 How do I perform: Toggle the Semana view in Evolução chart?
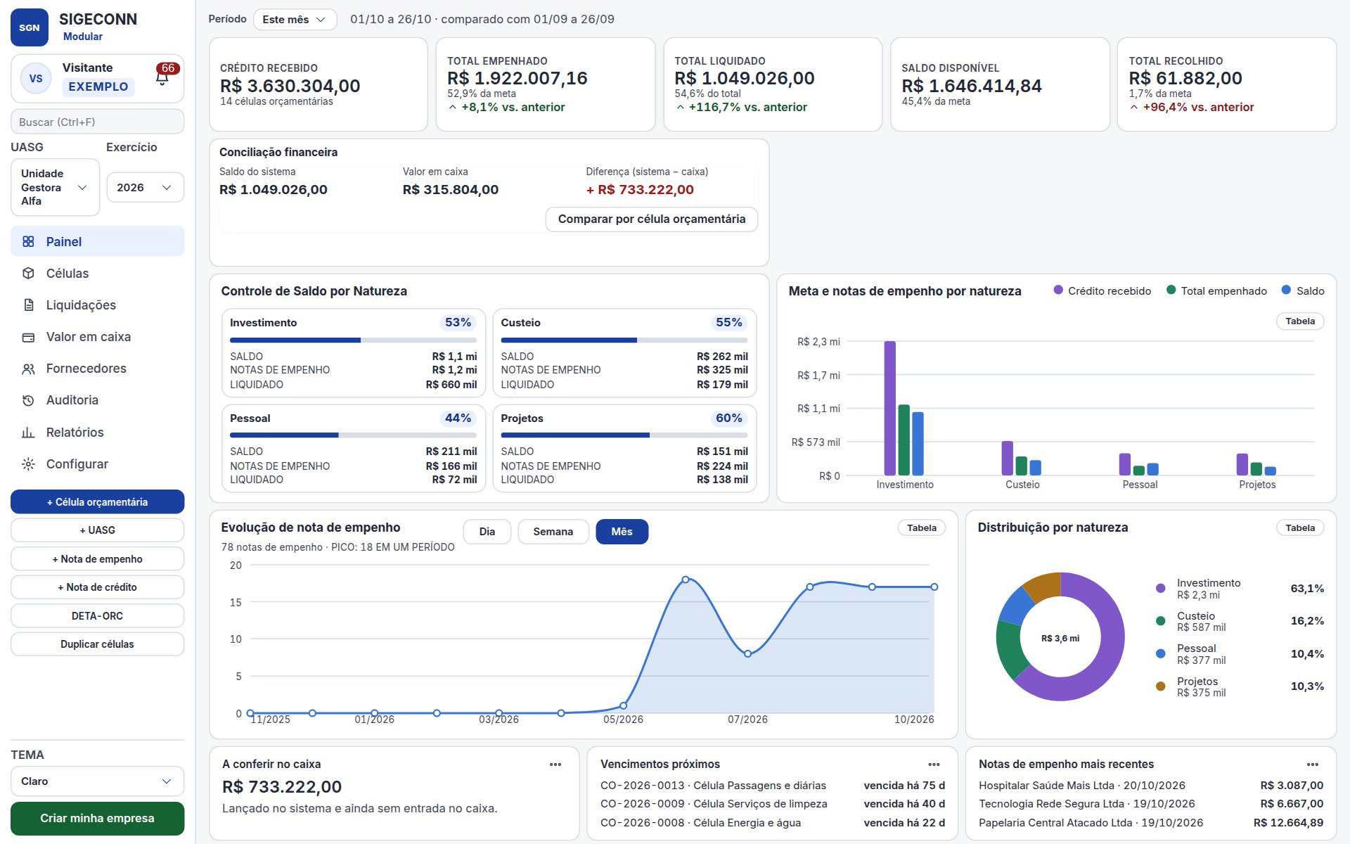553,532
